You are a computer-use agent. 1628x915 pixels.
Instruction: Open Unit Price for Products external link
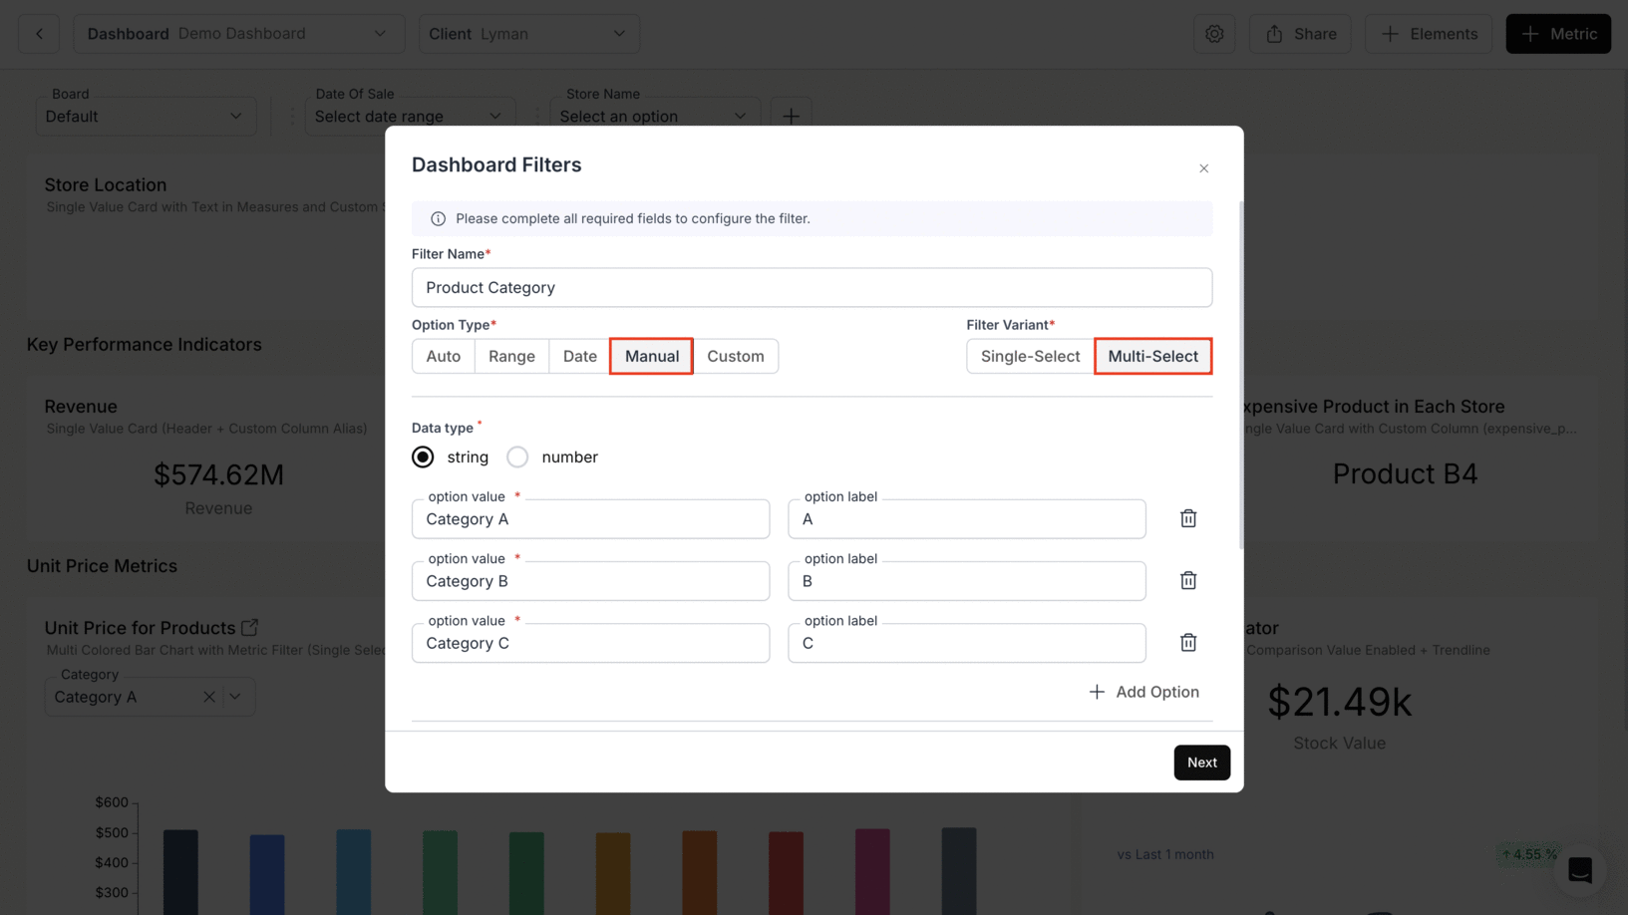click(x=249, y=627)
